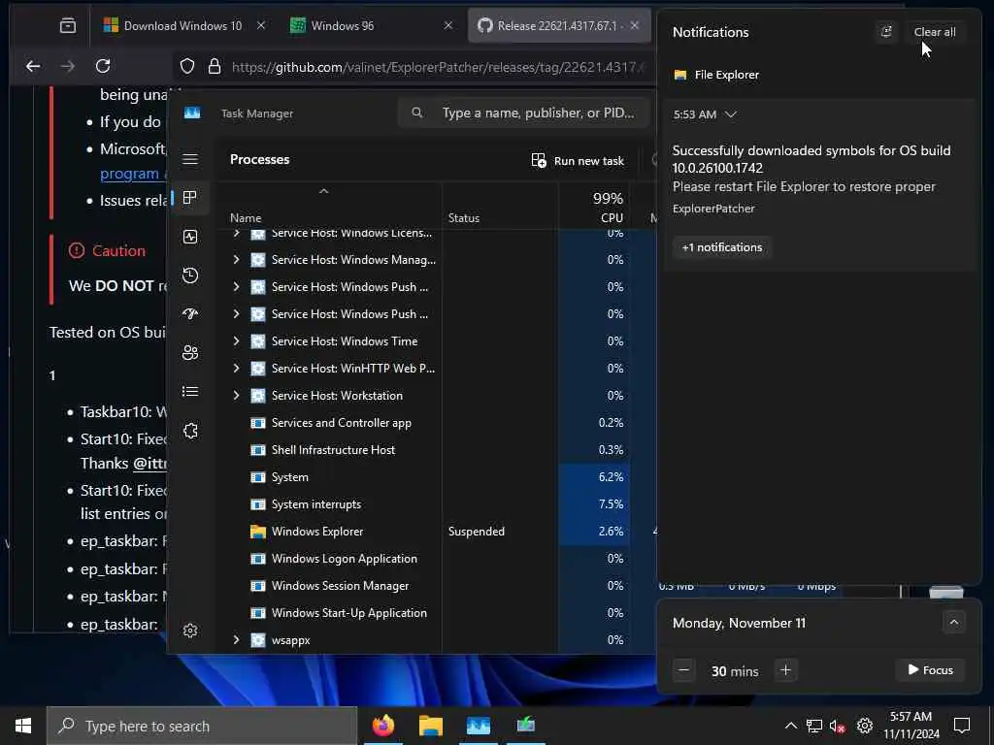The height and width of the screenshot is (745, 994).
Task: Open Task Manager hamburger navigation menu
Action: [x=190, y=159]
